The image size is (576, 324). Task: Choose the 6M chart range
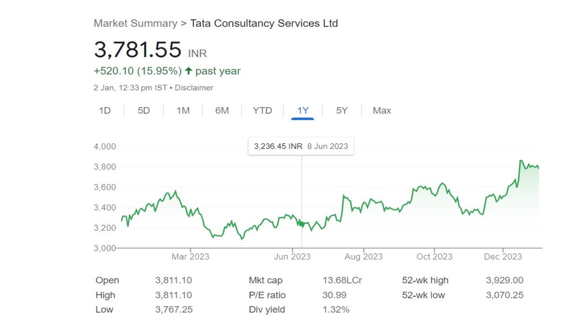pos(222,111)
